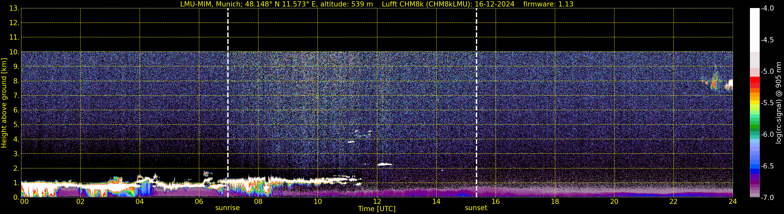Click the '-5.5' colorbar tick label
Viewport: 784px width, 214px height.
(767, 103)
